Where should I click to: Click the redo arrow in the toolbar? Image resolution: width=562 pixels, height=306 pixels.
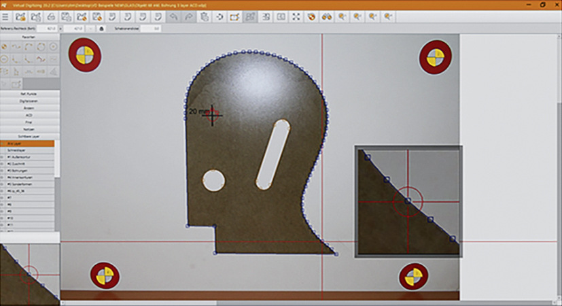tap(187, 17)
